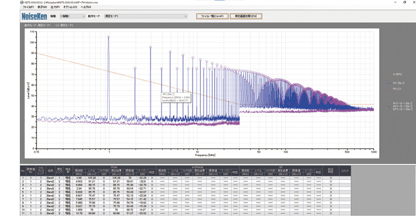Click frequency cell 5.883 in row 8
The image size is (416, 216).
click(79, 203)
